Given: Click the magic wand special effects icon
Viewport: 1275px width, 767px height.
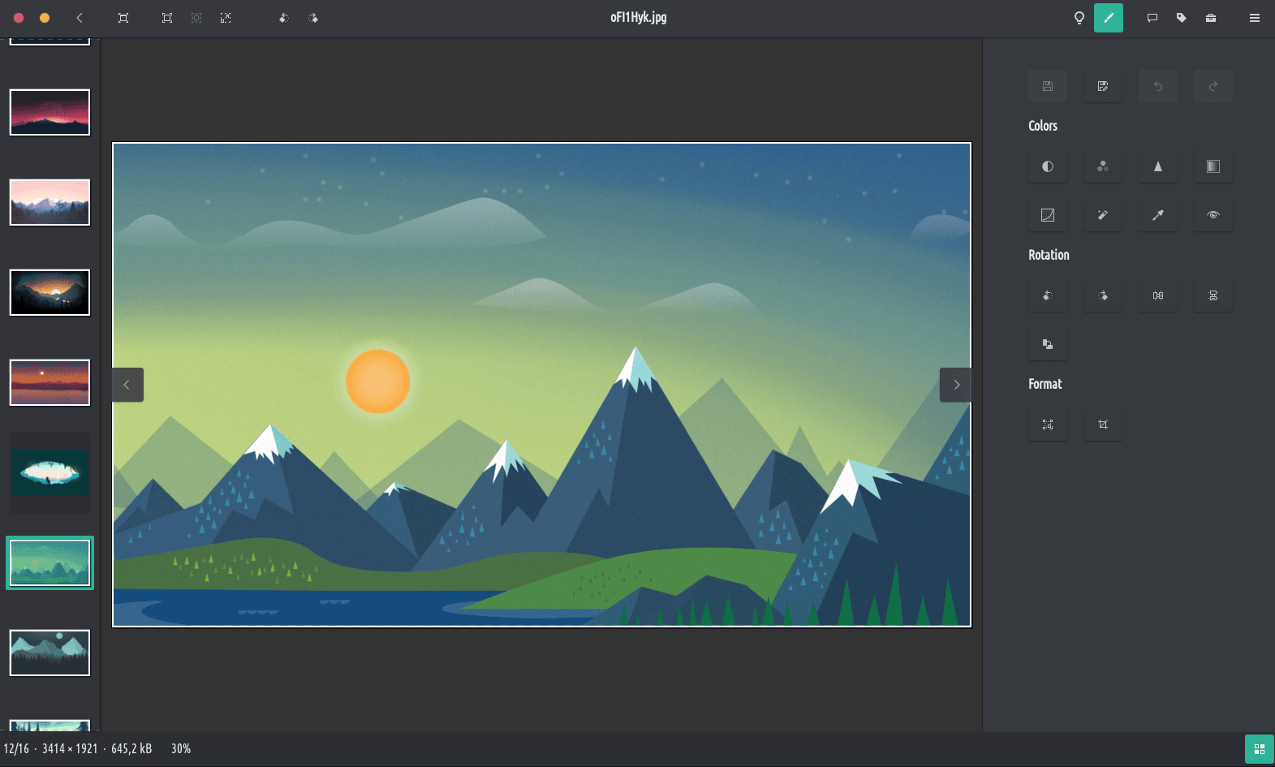Looking at the screenshot, I should click(x=1102, y=215).
